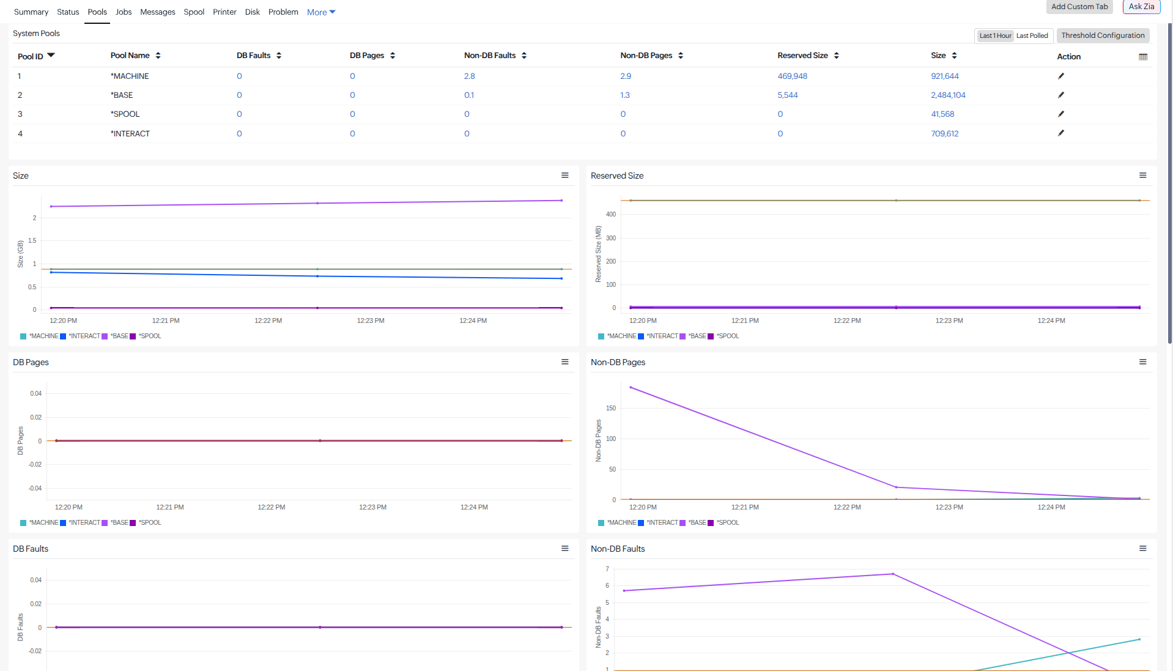The height and width of the screenshot is (671, 1173).
Task: Open *BASE Reserved Size value 5,544
Action: (x=788, y=95)
